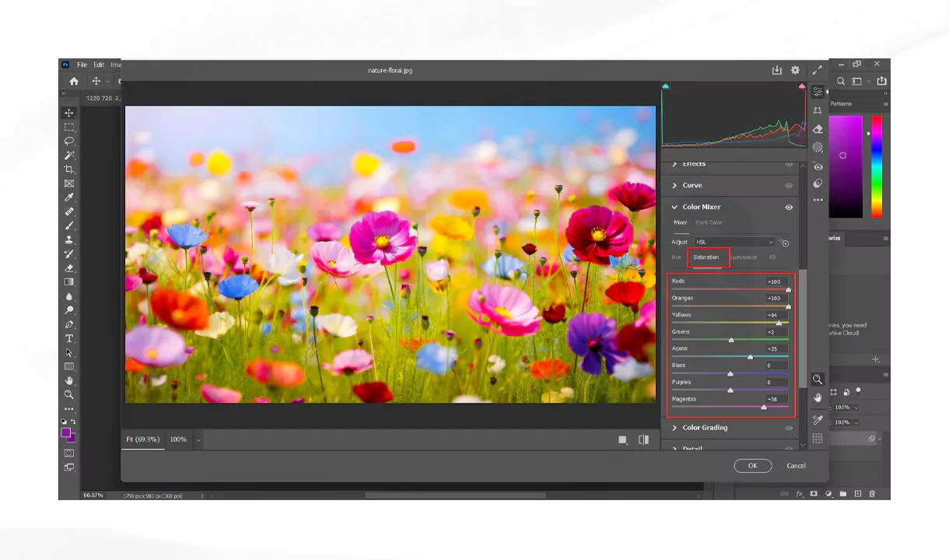Select the Path Selection tool
Image resolution: width=949 pixels, height=560 pixels.
69,352
